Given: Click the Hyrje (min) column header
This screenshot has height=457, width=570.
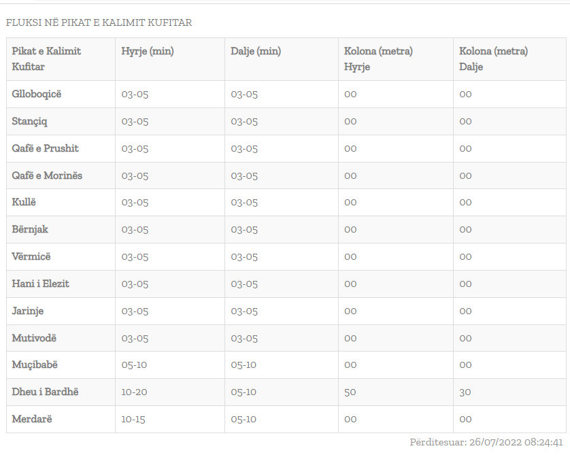Looking at the screenshot, I should click(x=146, y=51).
